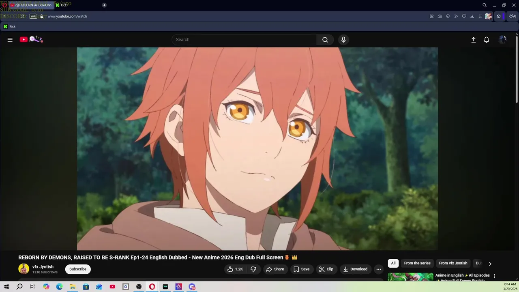This screenshot has width=519, height=292.
Task: Open the YouTube hamburger guide menu
Action: click(10, 40)
